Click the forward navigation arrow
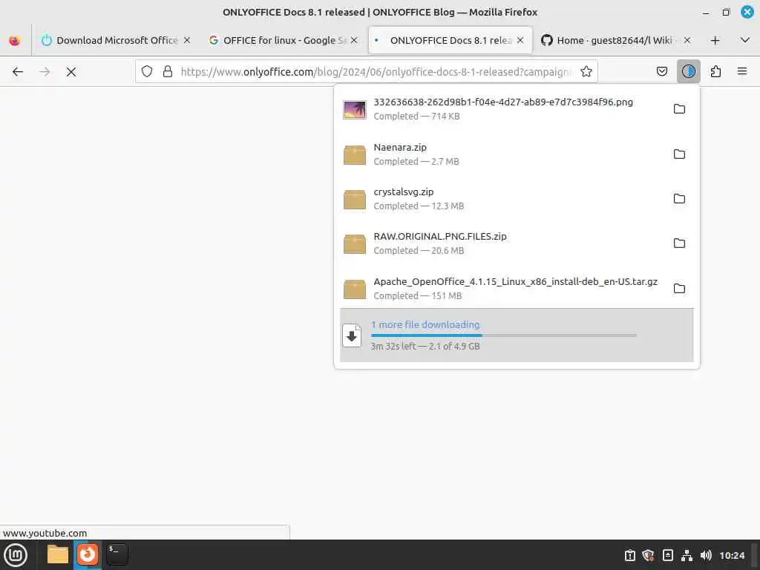Viewport: 760px width, 570px height. coord(45,72)
